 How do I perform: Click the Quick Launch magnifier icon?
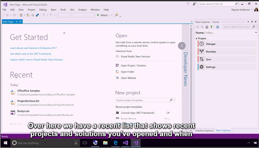[236, 4]
